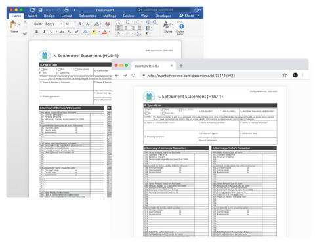Increase font size with the large A icon
This screenshot has height=243, width=315.
click(81, 24)
